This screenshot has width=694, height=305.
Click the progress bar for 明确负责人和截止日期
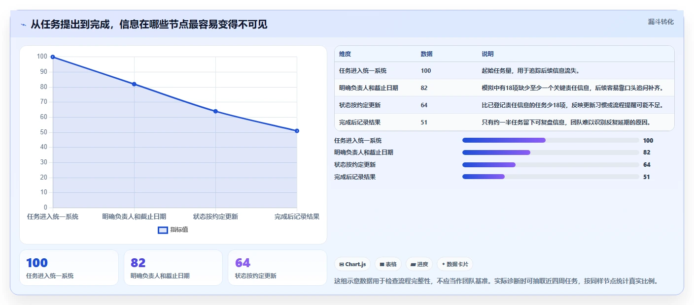551,152
